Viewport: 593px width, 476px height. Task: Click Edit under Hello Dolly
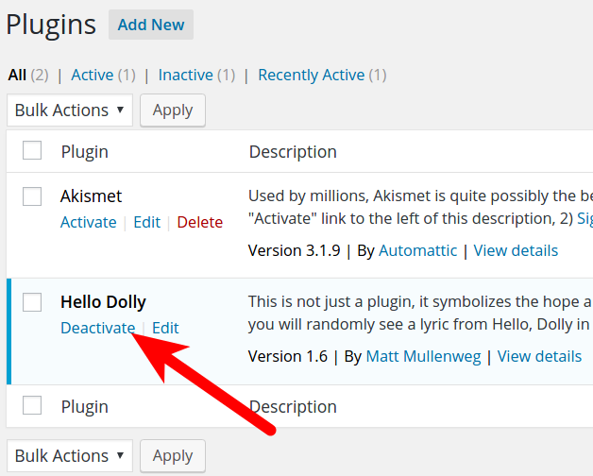tap(165, 329)
